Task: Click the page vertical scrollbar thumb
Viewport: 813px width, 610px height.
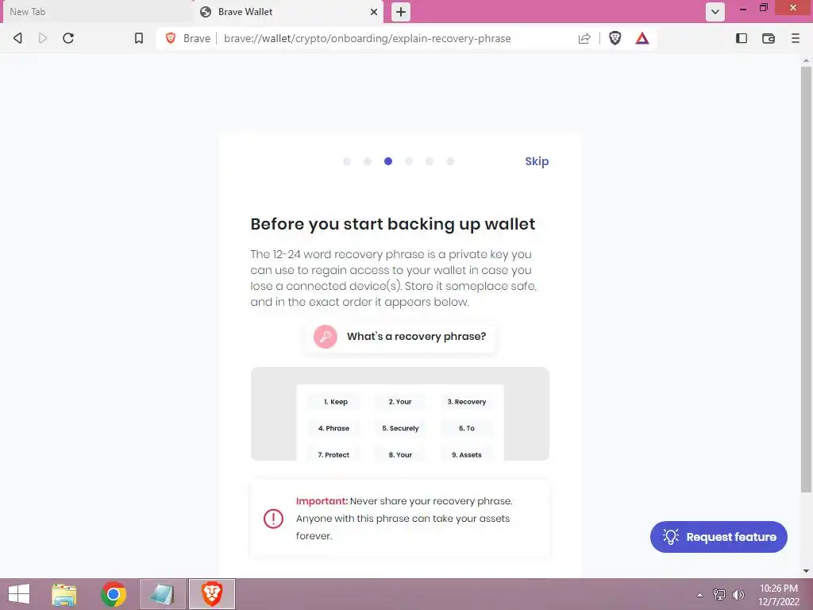Action: point(806,279)
